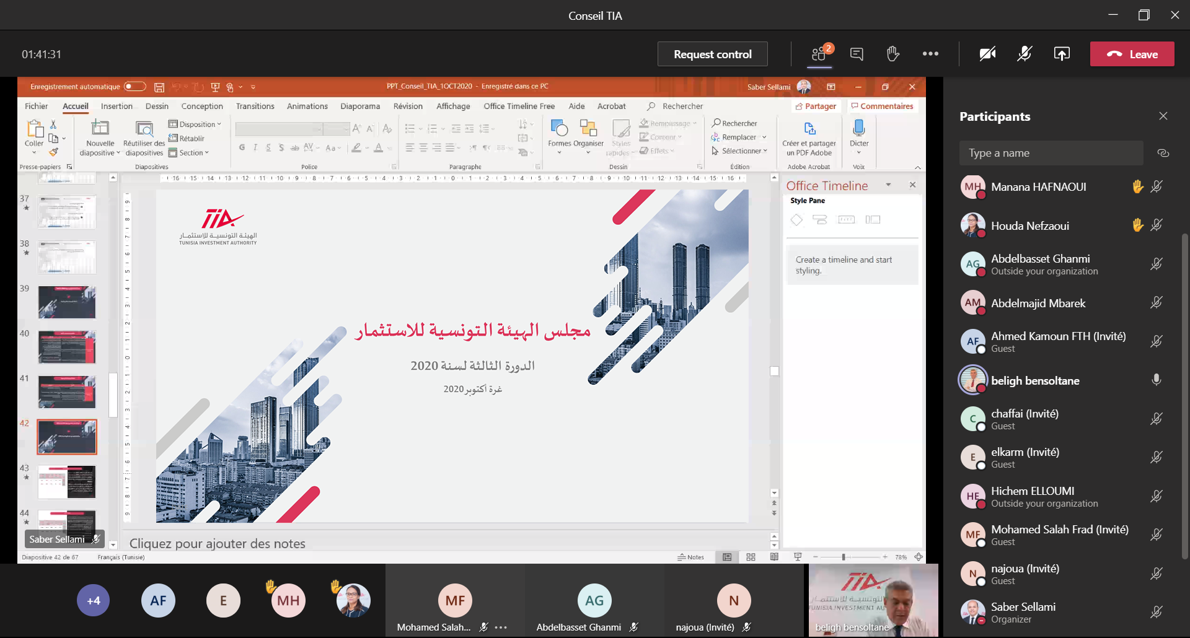
Task: Click the cut scissors icon
Action: click(x=53, y=125)
